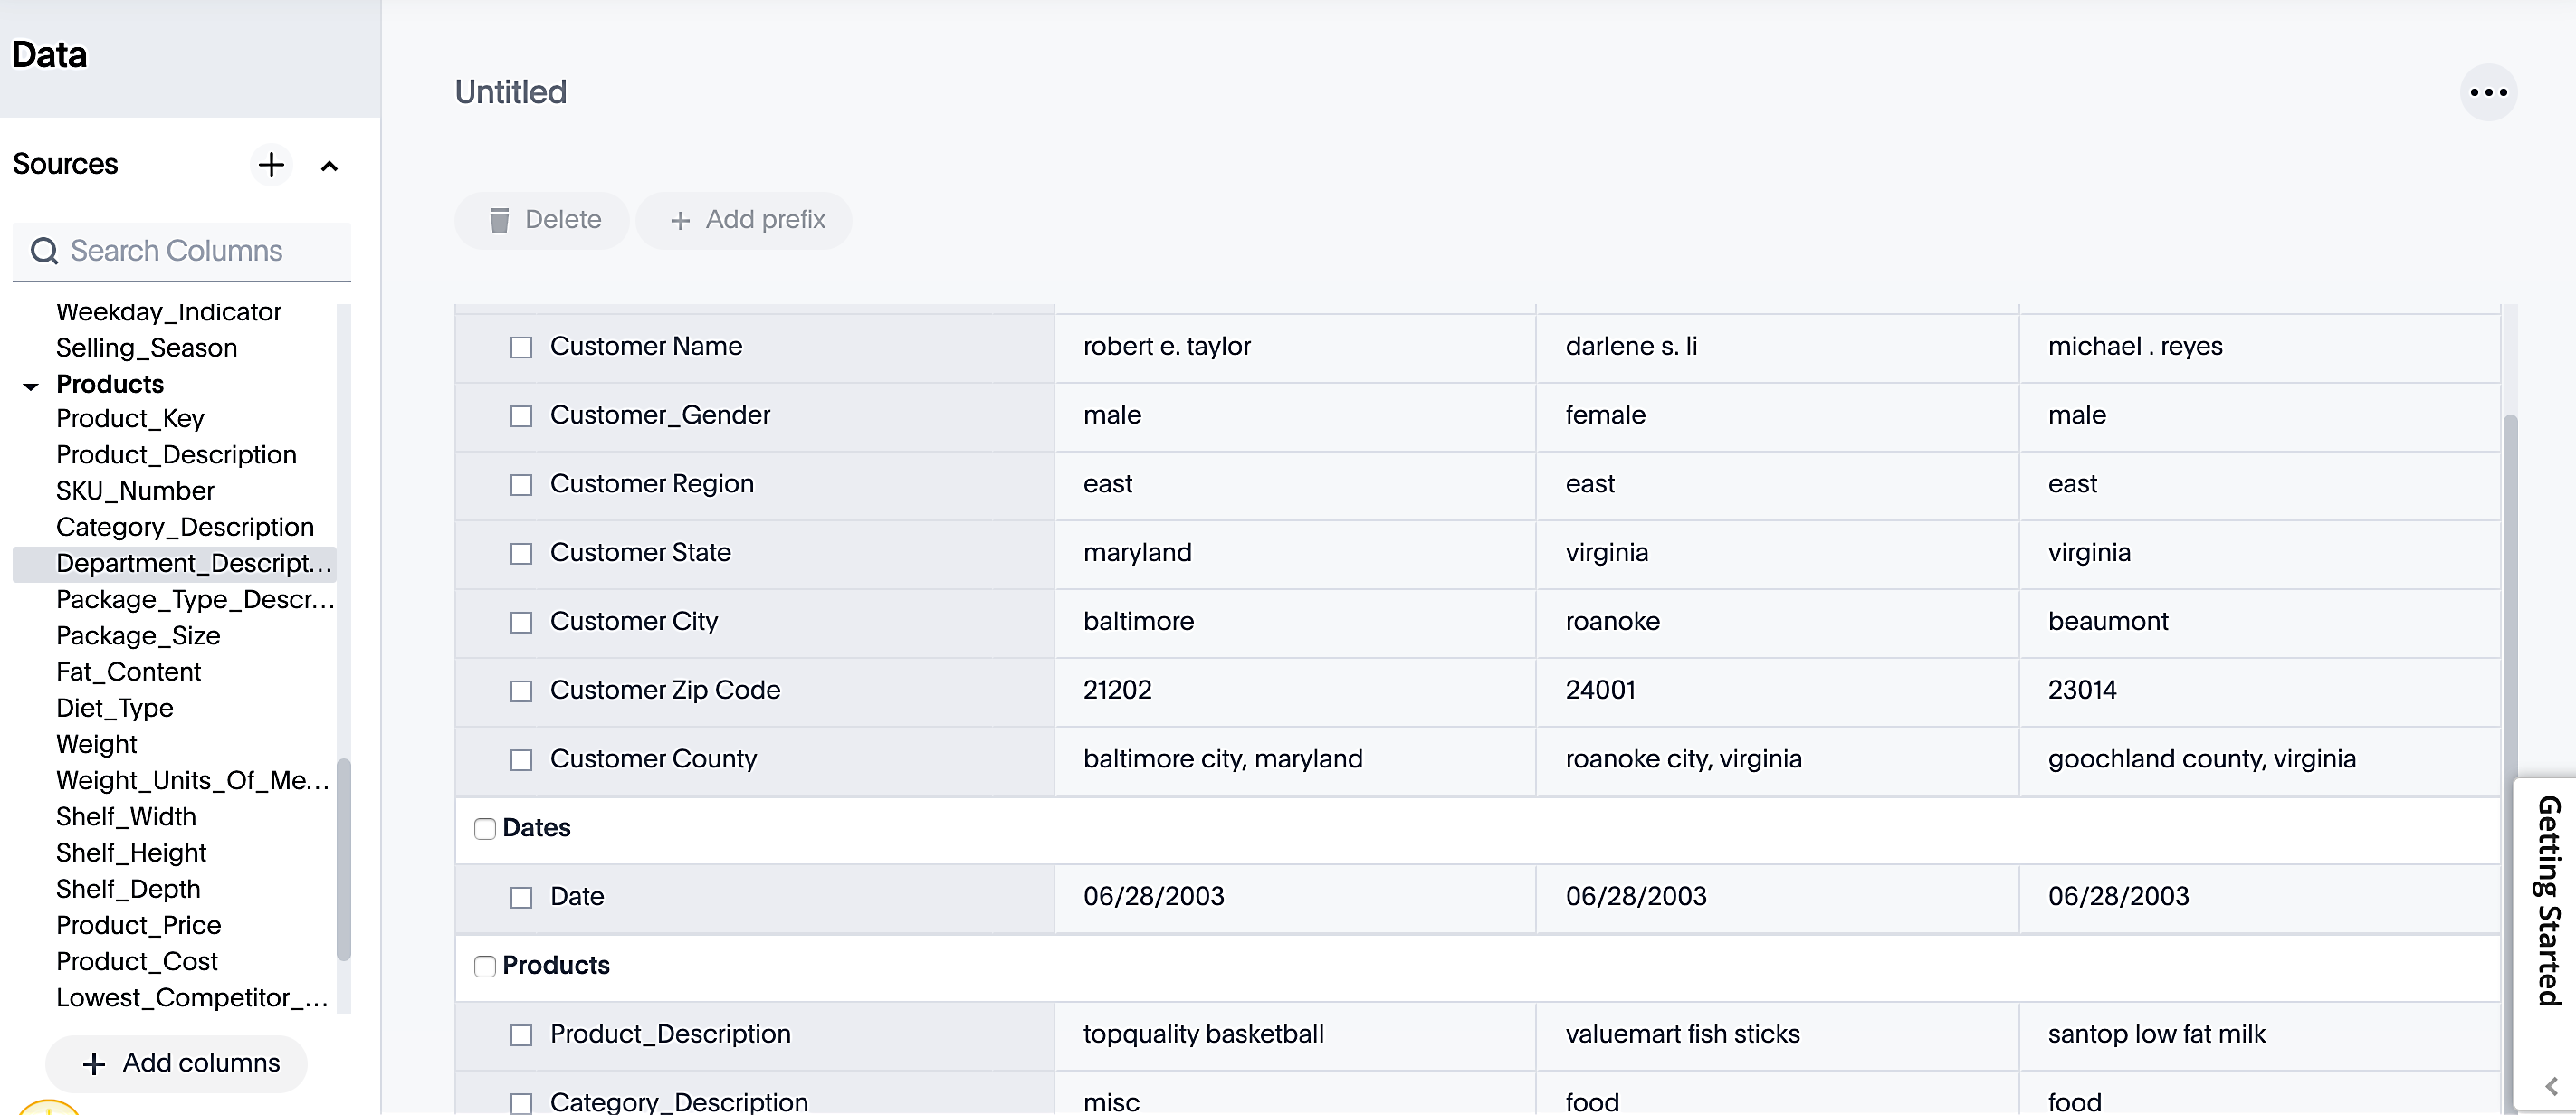This screenshot has width=2576, height=1115.
Task: Open the three-dot more options menu
Action: click(x=2487, y=92)
